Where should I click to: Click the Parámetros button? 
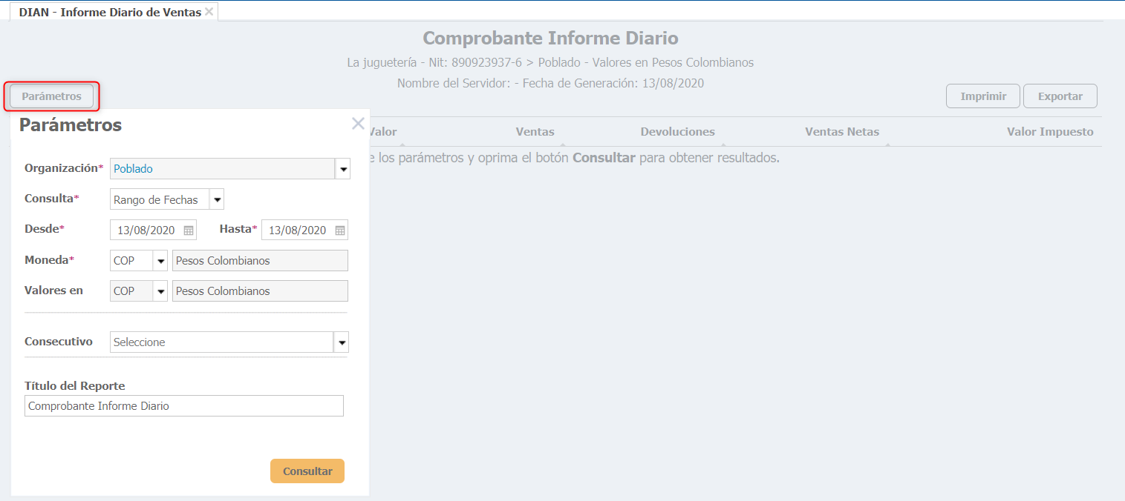click(52, 96)
